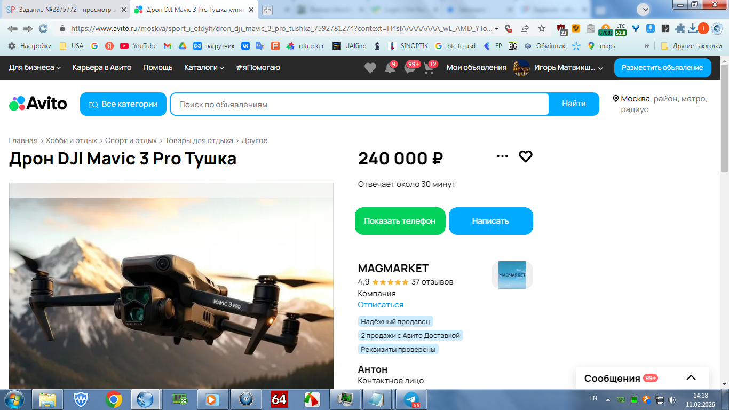Open "Мои объявления" in the header
The width and height of the screenshot is (729, 410).
(x=477, y=67)
